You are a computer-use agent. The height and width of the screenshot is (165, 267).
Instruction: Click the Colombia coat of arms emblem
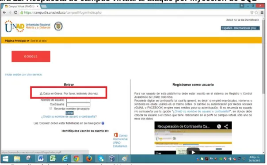[58, 26]
